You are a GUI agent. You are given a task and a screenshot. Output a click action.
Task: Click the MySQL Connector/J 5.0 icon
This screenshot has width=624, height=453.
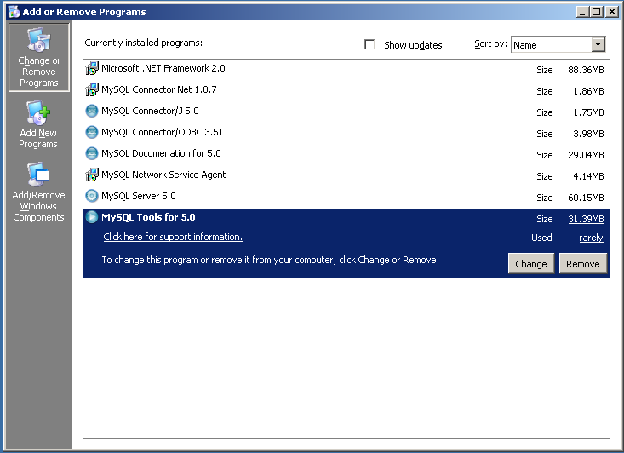tap(92, 112)
